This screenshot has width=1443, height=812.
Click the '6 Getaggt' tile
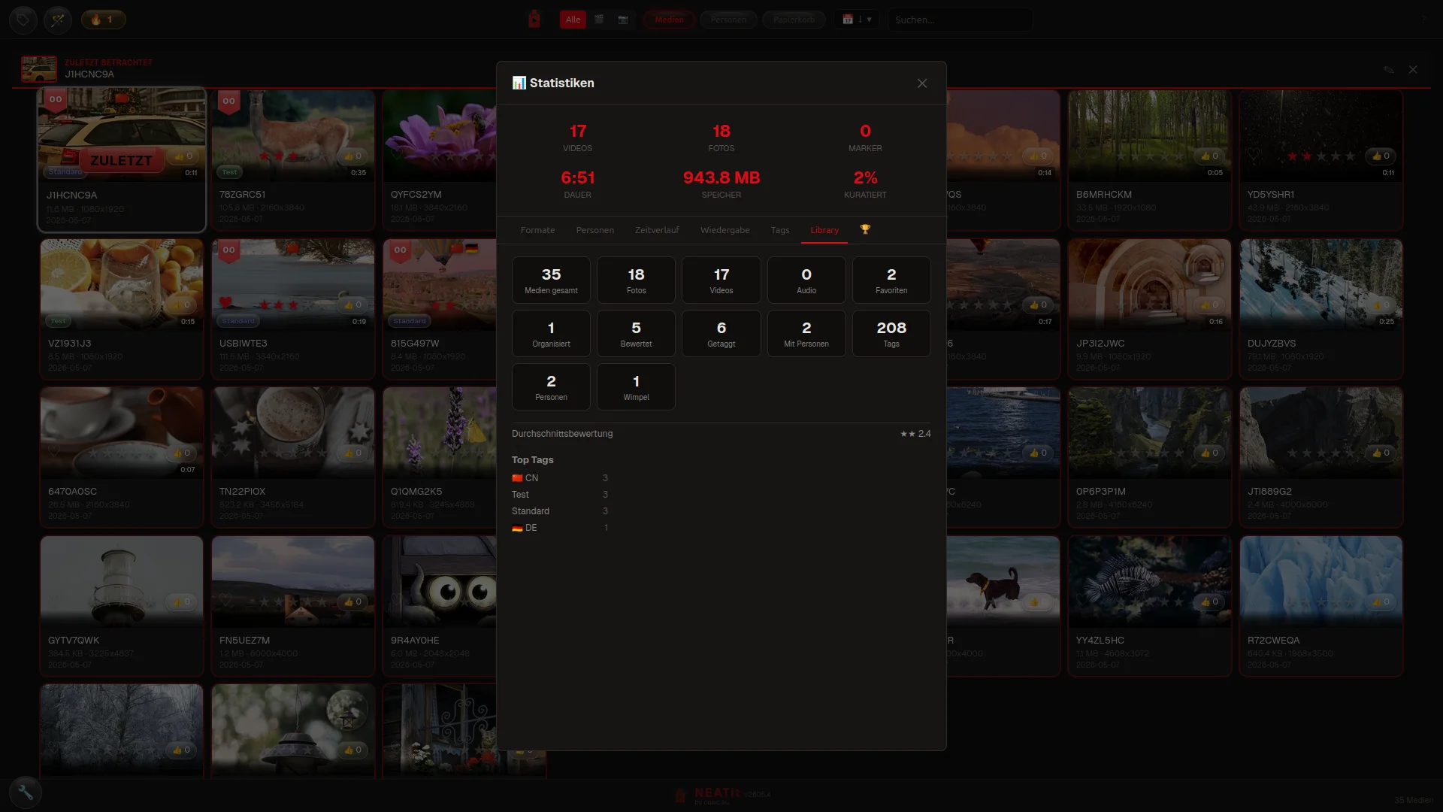[x=721, y=333]
